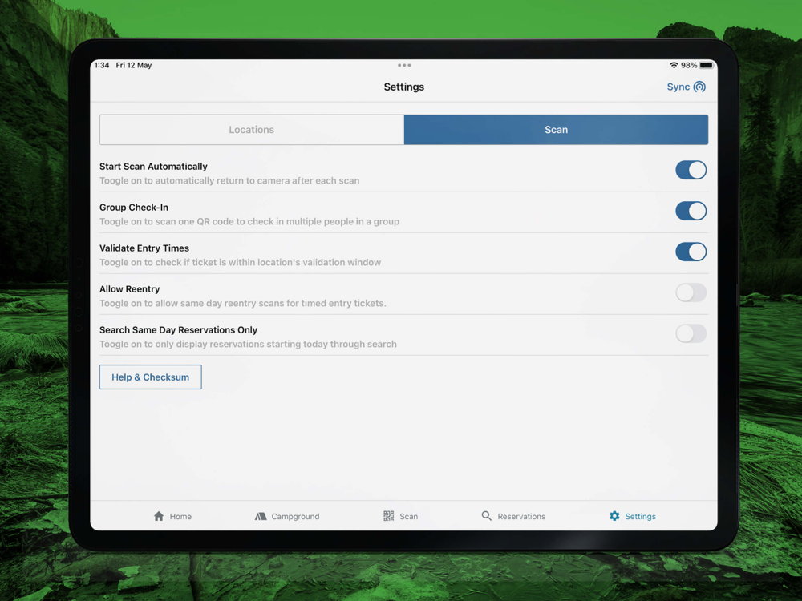The image size is (802, 601).
Task: Disable Start Scan Automatically toggle
Action: point(691,170)
